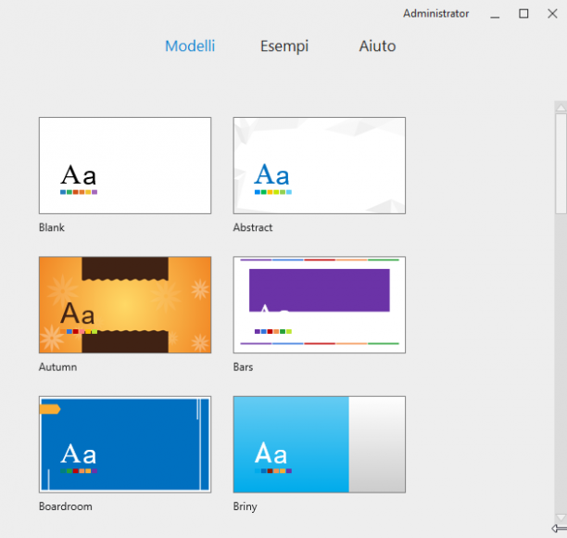
Task: Click the Blank template label
Action: tap(52, 227)
